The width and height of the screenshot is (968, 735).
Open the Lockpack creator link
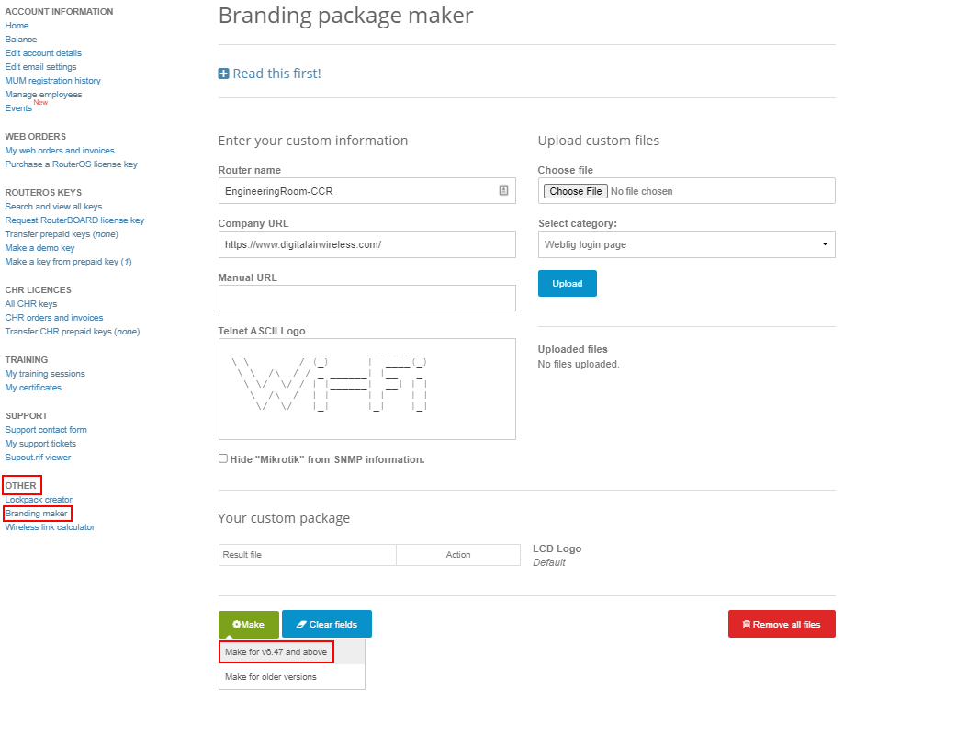tap(39, 500)
